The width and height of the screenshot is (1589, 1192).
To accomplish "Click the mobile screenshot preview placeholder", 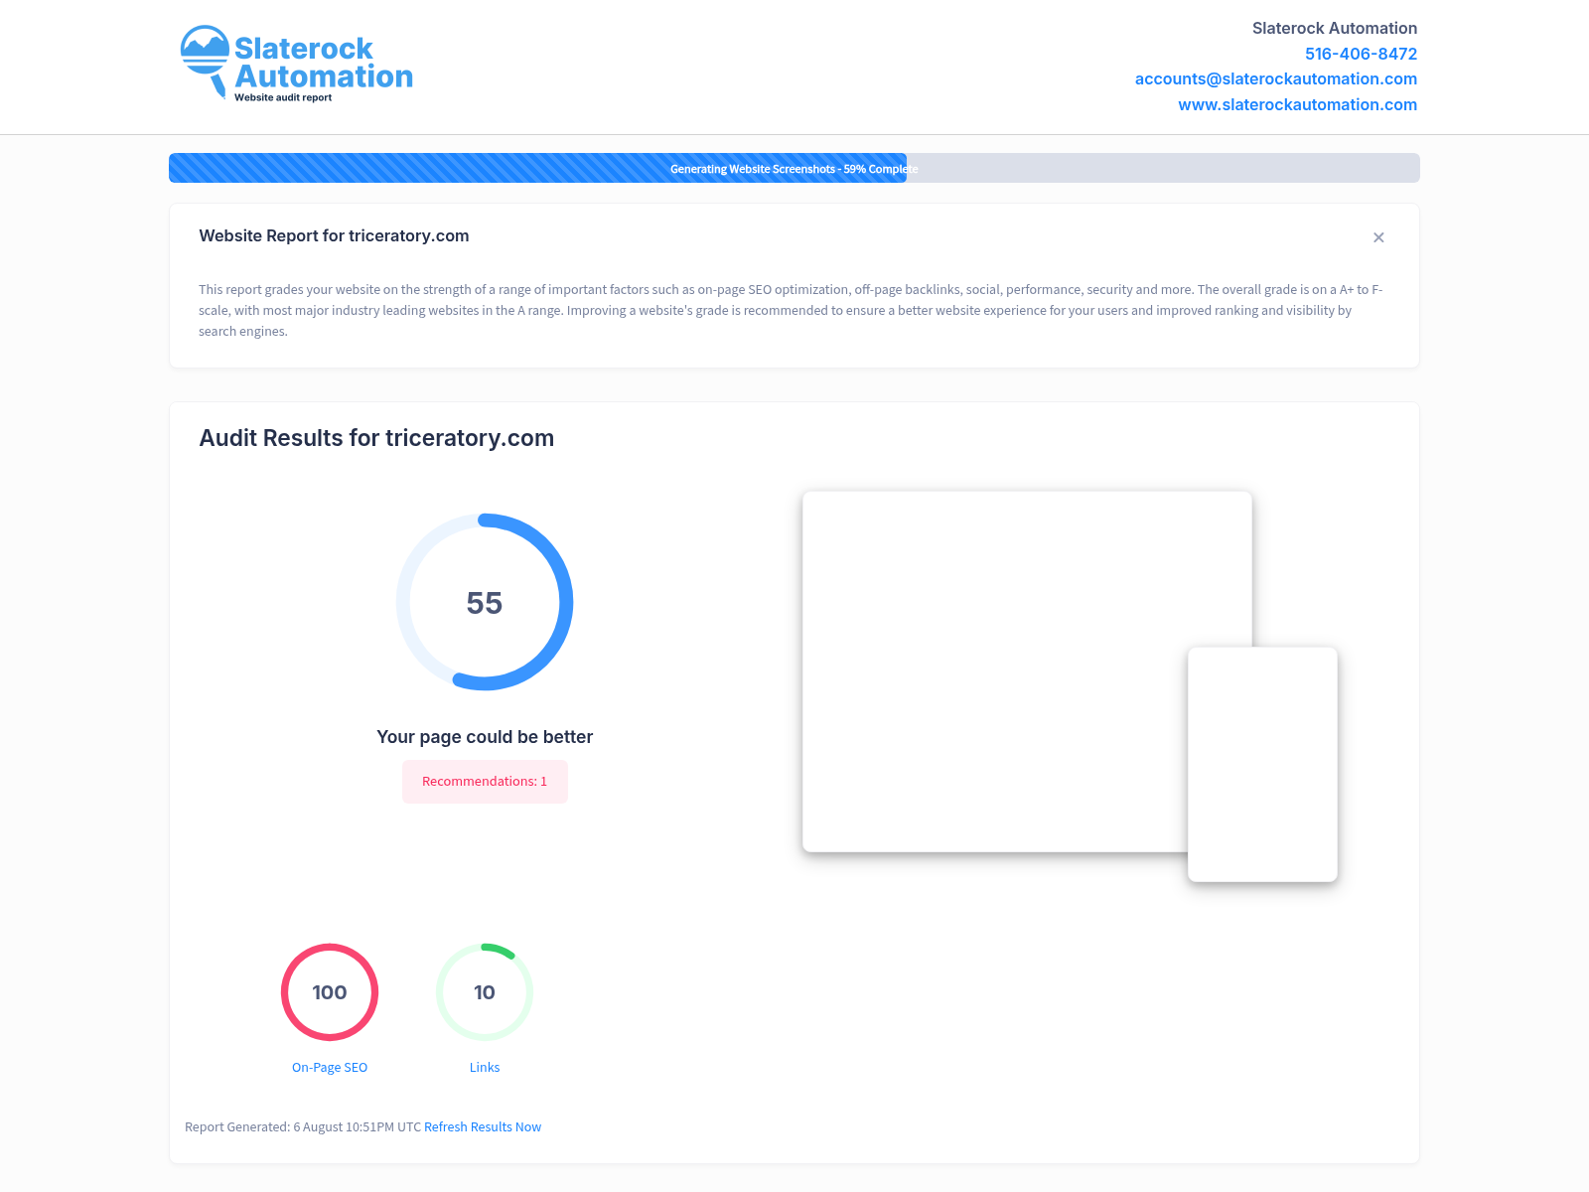I will [x=1262, y=765].
